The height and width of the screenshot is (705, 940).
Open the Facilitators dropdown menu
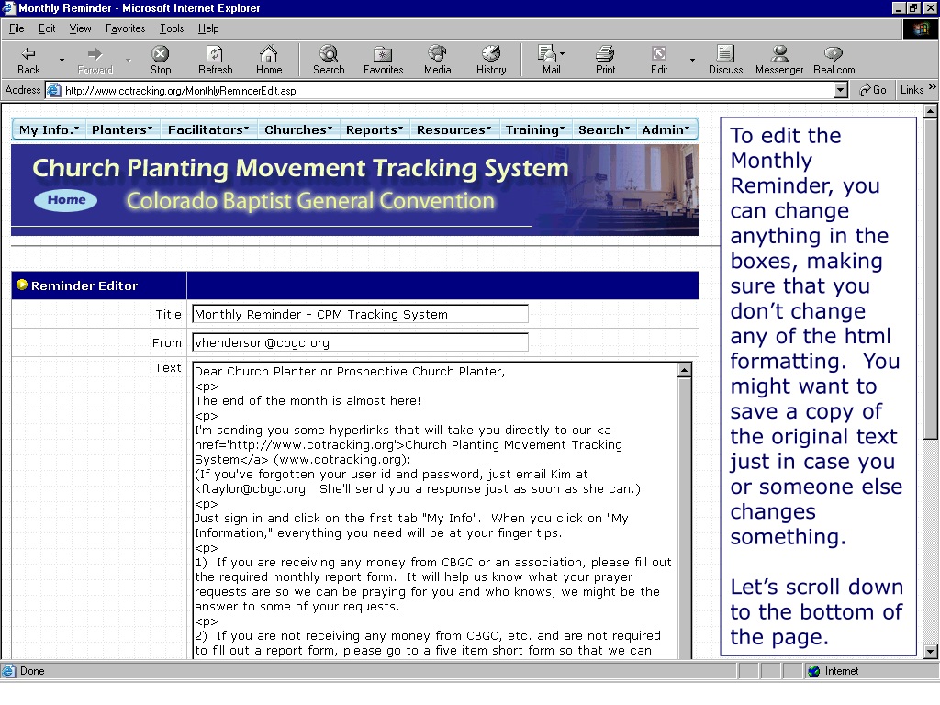point(208,129)
